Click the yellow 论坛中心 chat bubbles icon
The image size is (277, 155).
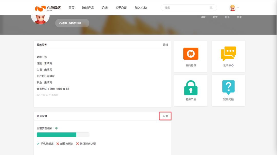coord(229,54)
